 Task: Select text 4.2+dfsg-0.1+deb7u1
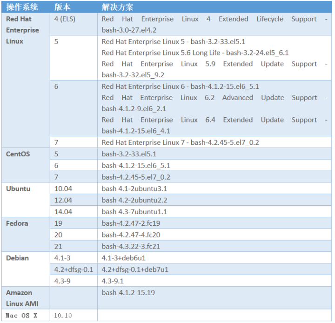coord(135,269)
